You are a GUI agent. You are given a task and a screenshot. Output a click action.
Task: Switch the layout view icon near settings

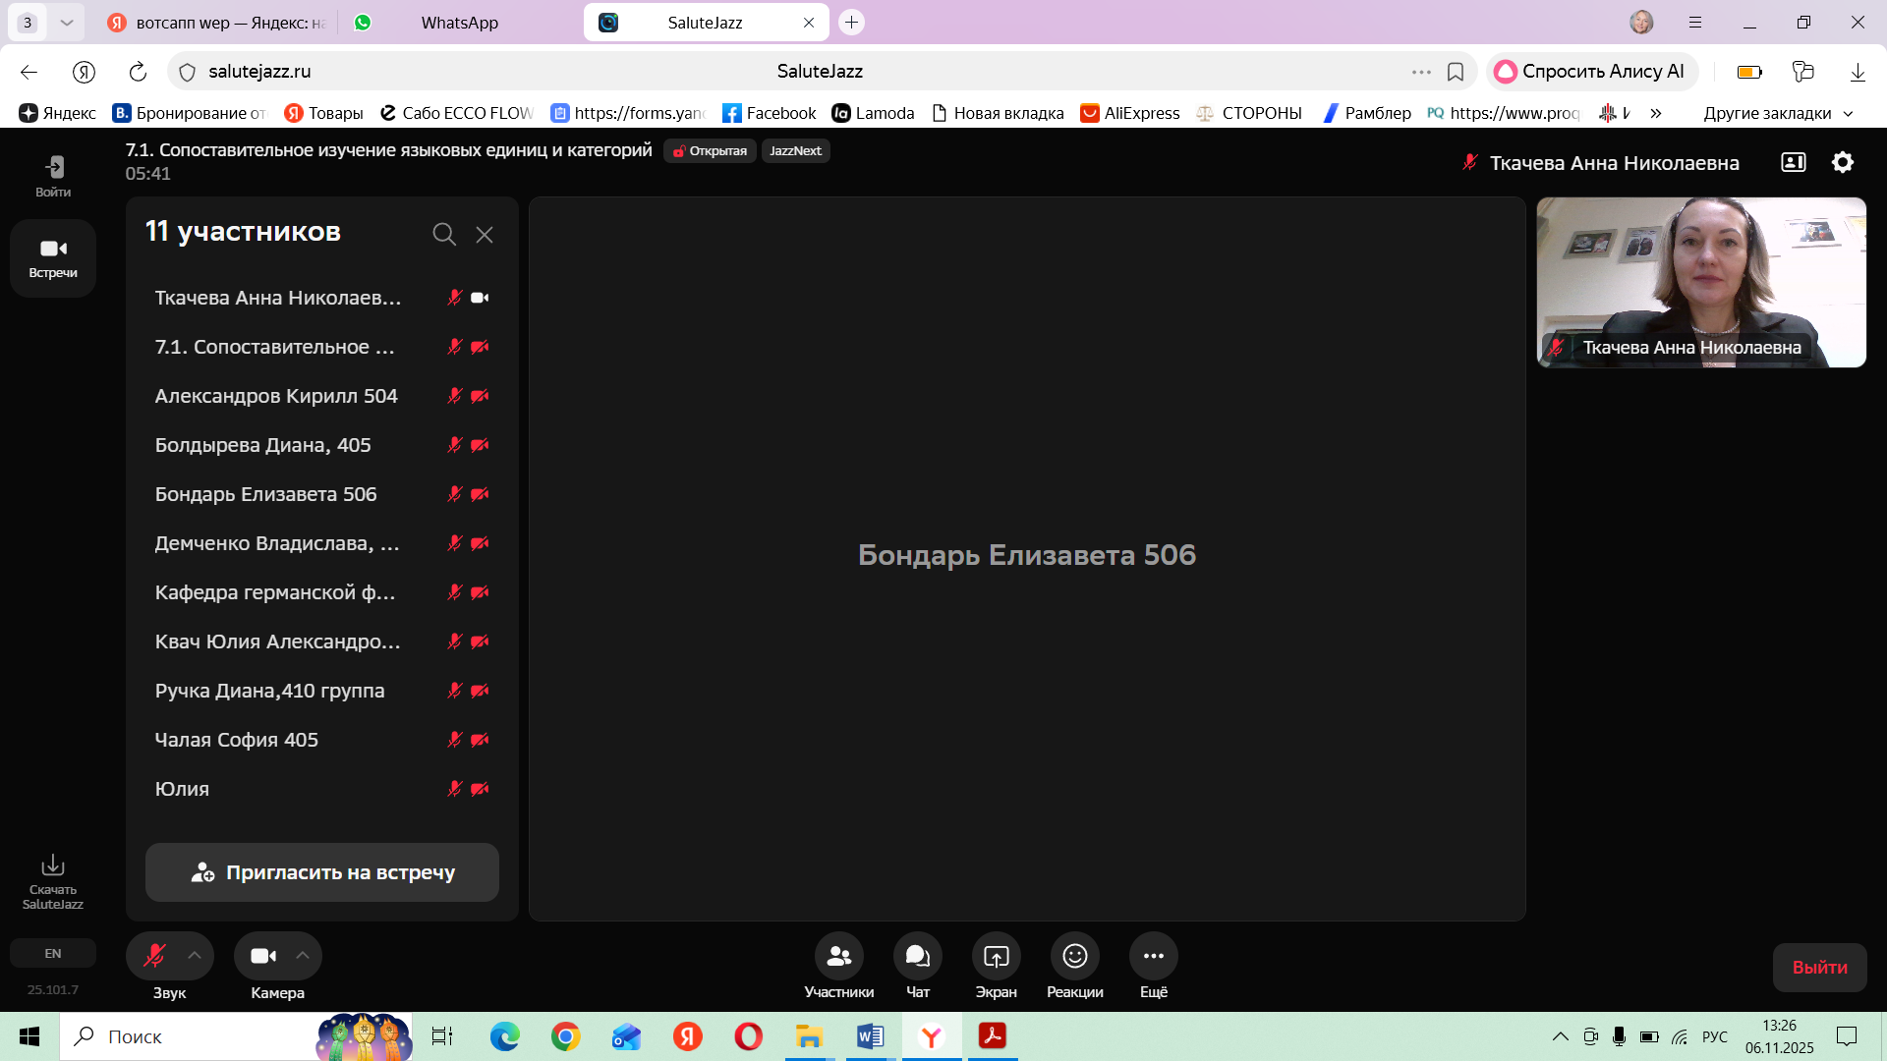click(x=1794, y=162)
